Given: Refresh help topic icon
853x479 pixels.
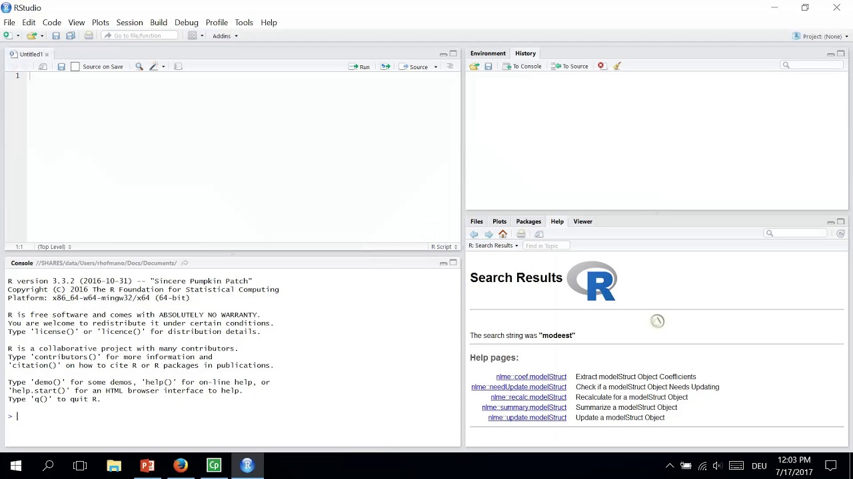Looking at the screenshot, I should (840, 234).
